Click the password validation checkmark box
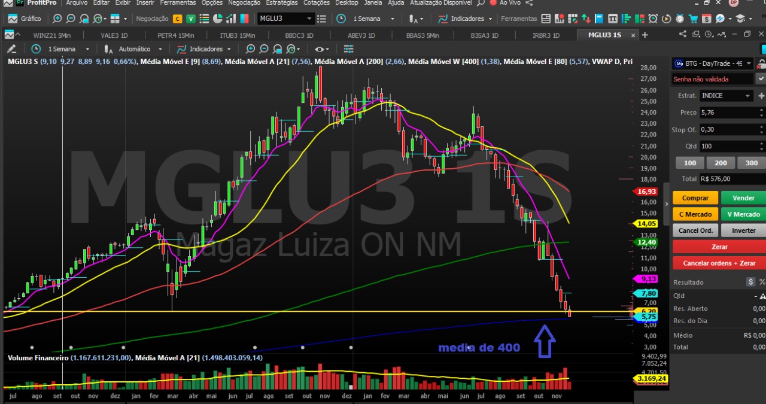766x404 pixels. coord(761,79)
